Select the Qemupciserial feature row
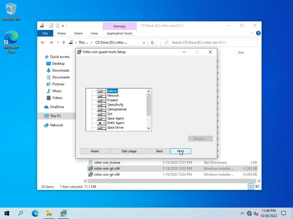 click(x=117, y=109)
